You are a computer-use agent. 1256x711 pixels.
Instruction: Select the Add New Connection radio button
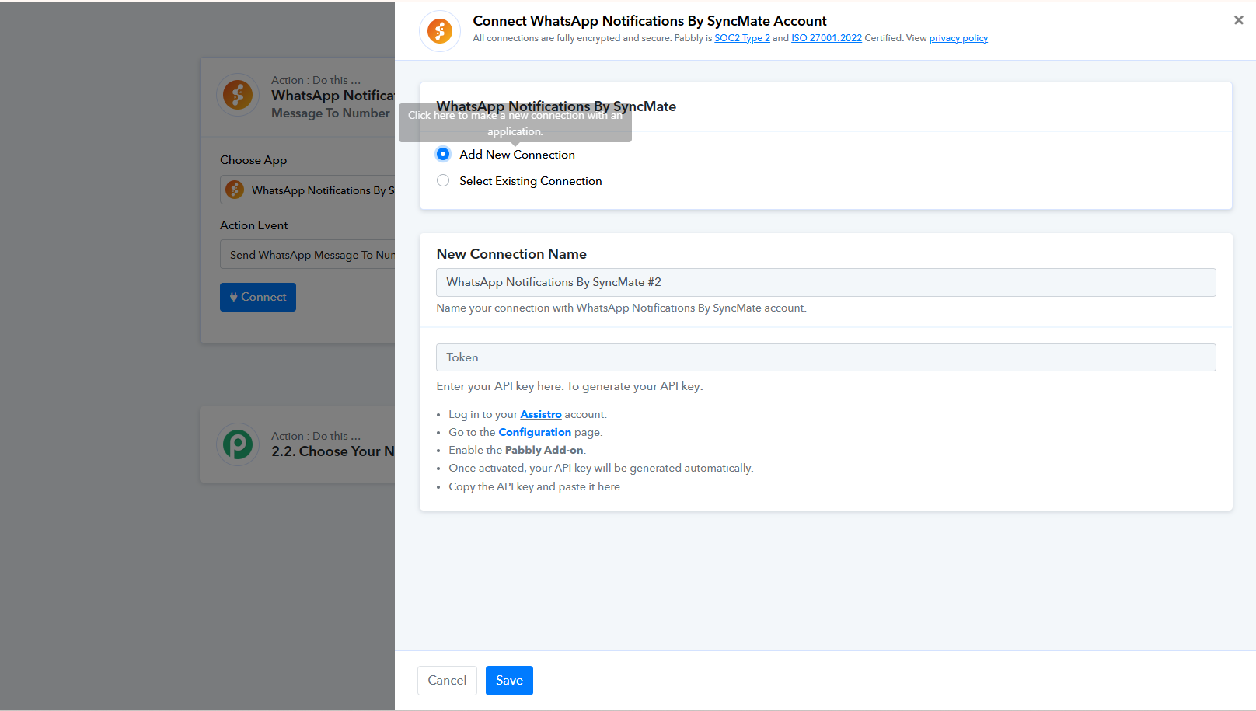tap(443, 154)
